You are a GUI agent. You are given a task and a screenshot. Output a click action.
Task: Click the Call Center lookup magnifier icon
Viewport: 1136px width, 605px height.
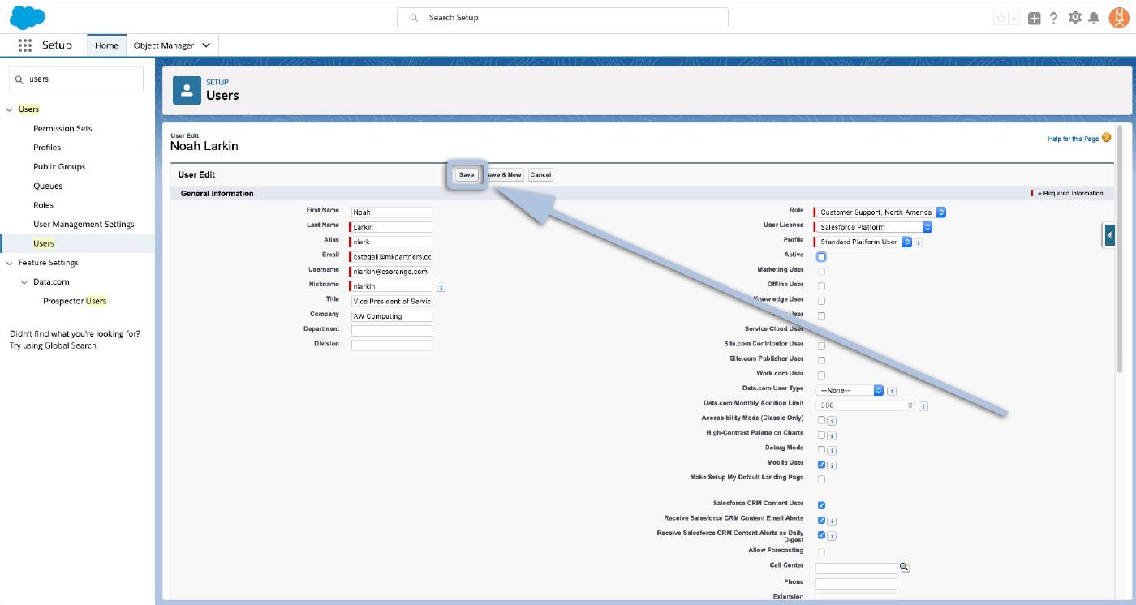tap(905, 568)
